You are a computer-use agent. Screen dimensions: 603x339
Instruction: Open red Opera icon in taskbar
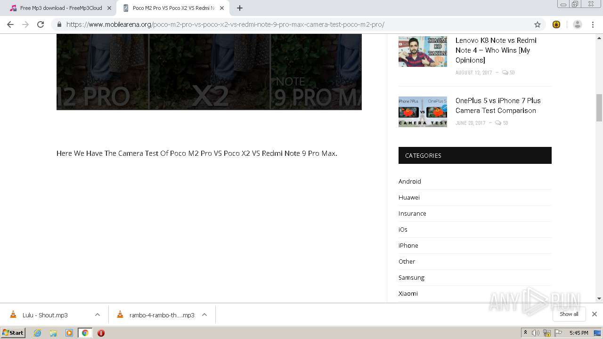point(101,333)
